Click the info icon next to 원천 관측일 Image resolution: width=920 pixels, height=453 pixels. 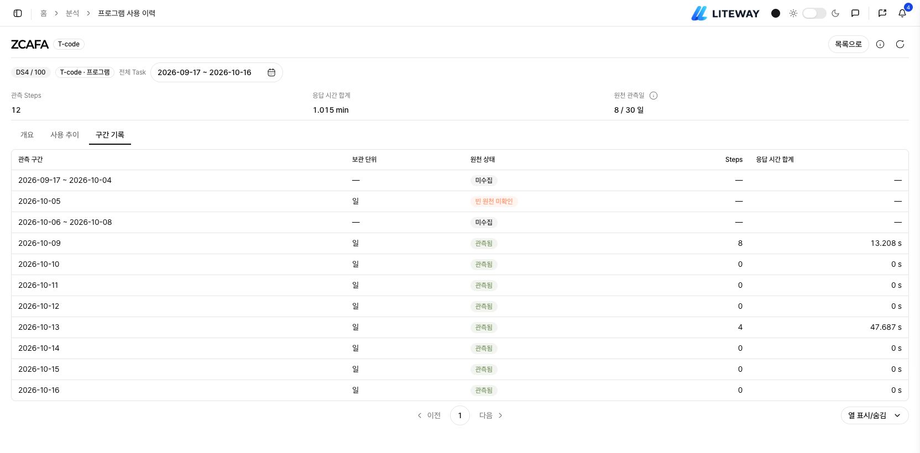(x=654, y=96)
